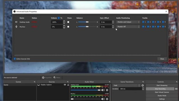Click the Desktop Audio speaker icon in Advanced Audio Properties

click(x=16, y=22)
